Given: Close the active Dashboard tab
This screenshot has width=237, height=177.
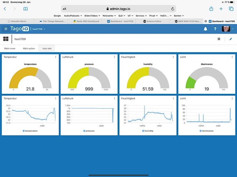Looking at the screenshot, I should (x=206, y=21).
